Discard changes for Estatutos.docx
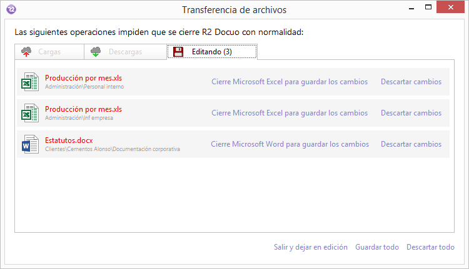The height and width of the screenshot is (269, 469). [411, 144]
